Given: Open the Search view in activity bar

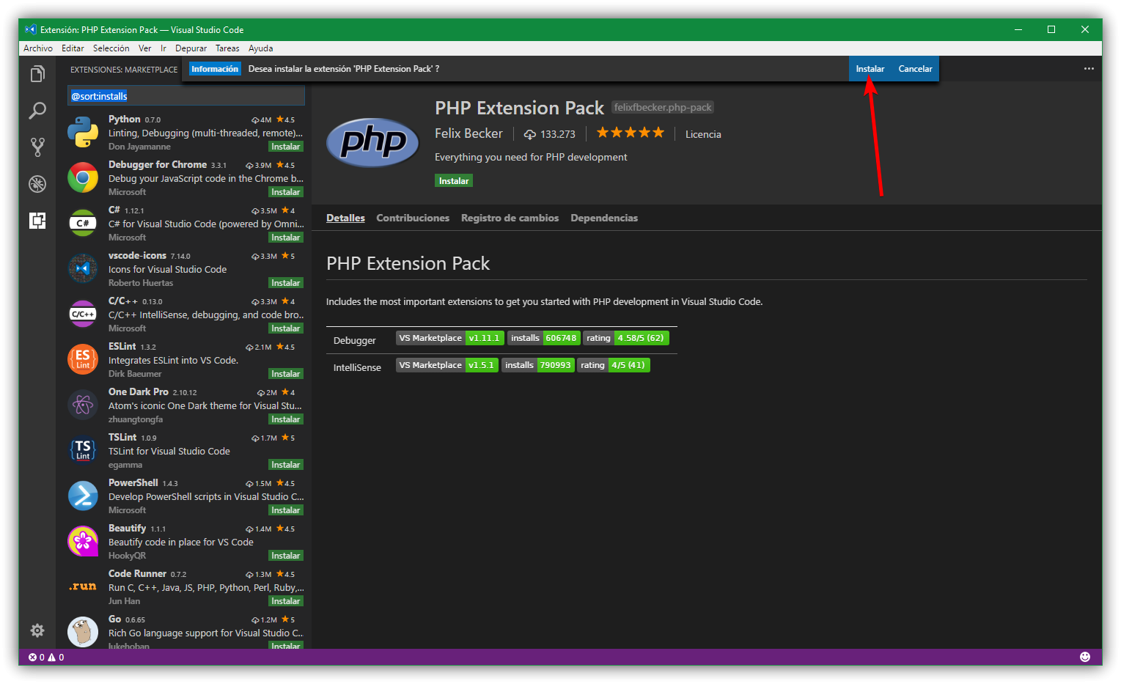Looking at the screenshot, I should coord(37,111).
